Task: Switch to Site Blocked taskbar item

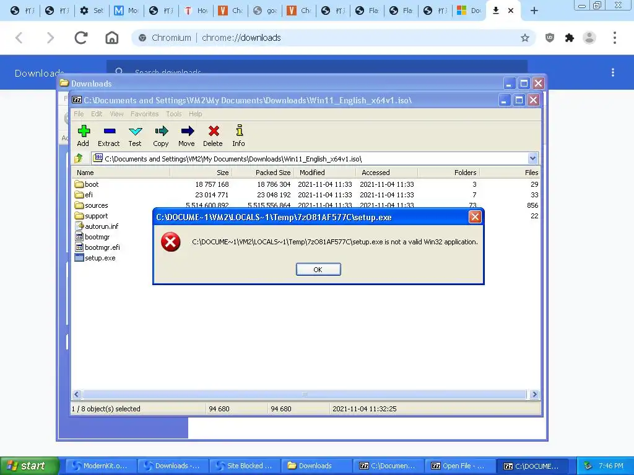Action: point(244,466)
